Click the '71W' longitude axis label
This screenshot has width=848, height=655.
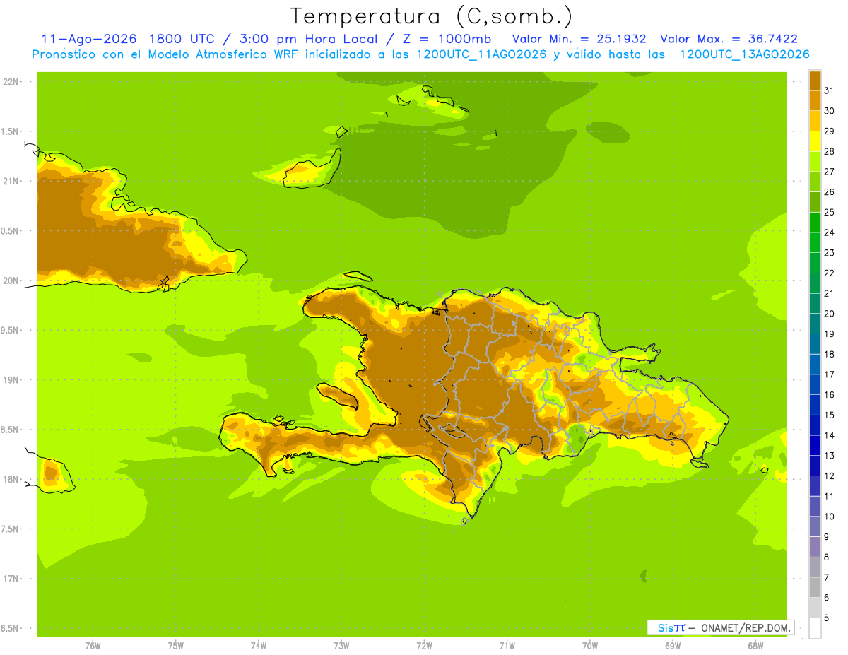click(x=507, y=646)
